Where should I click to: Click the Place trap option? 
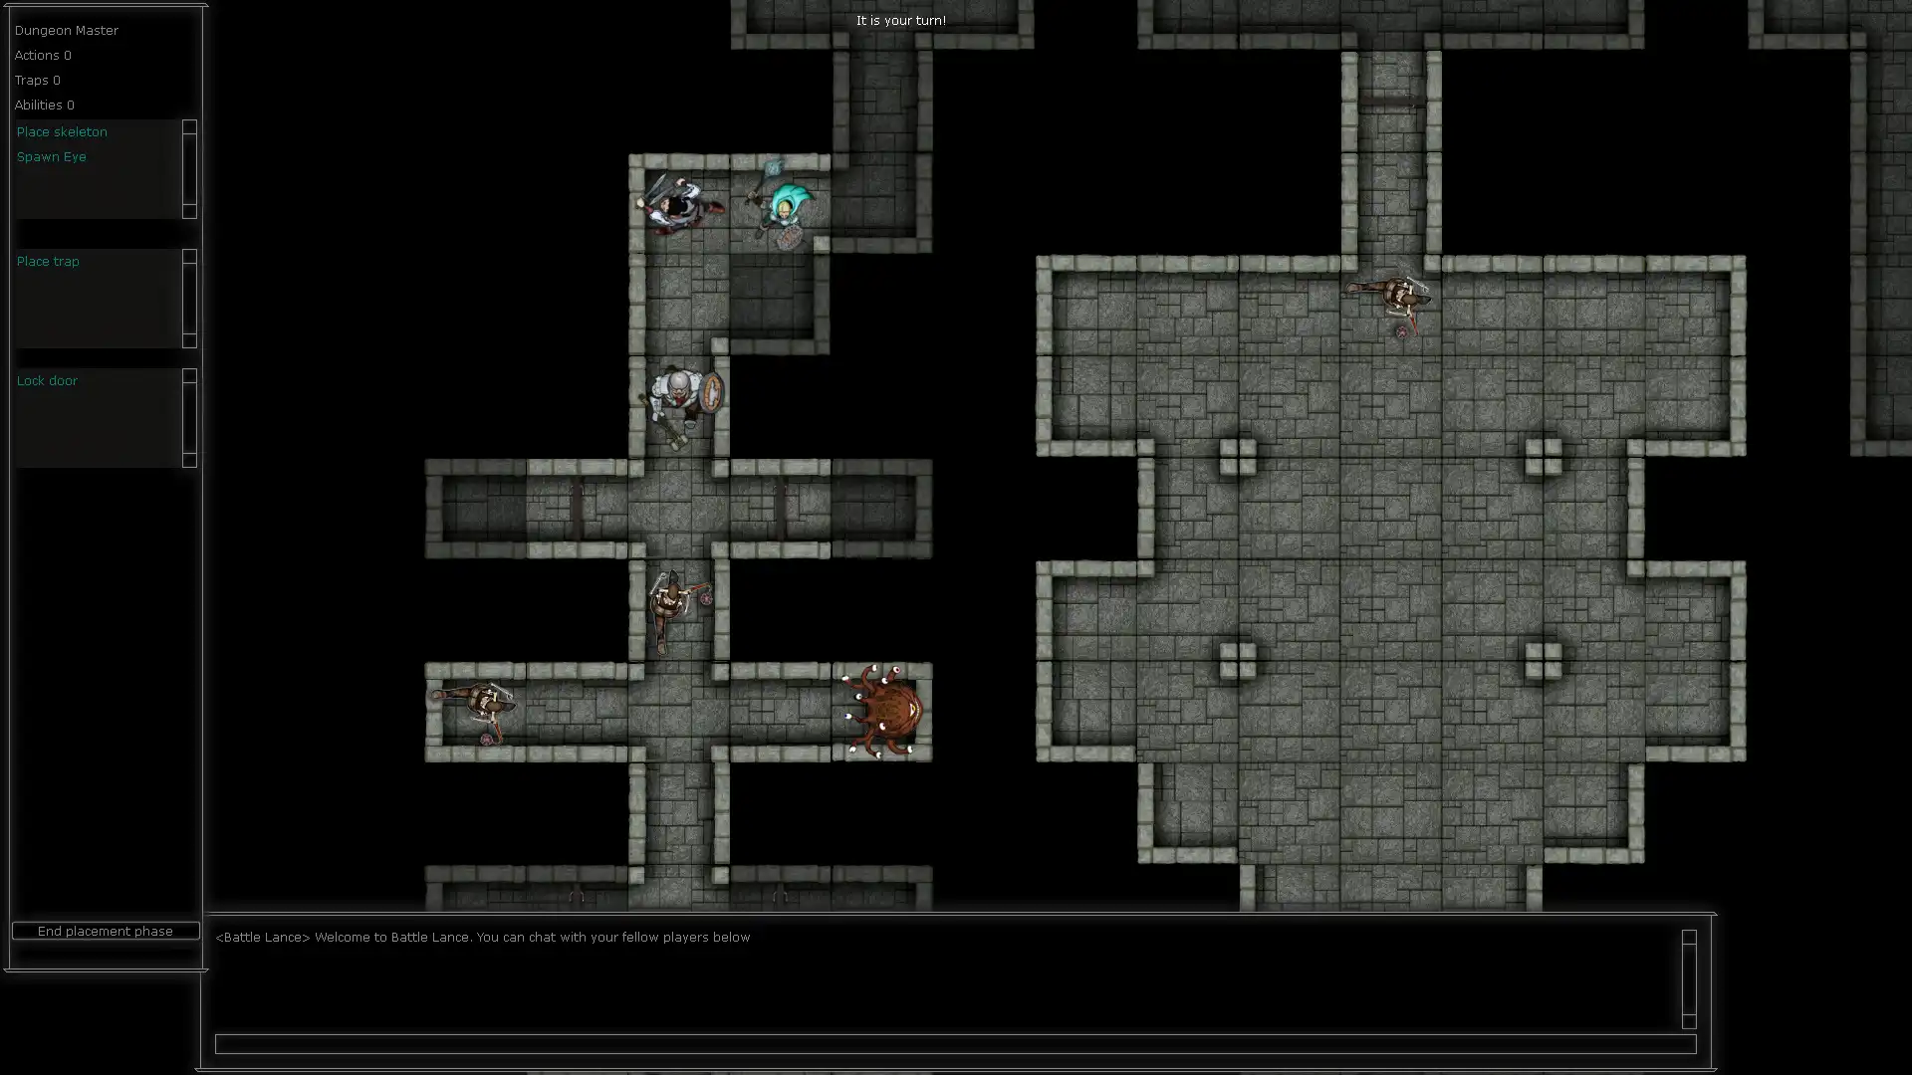(x=47, y=260)
